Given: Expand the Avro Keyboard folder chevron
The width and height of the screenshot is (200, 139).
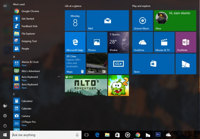Looking at the screenshot, I should 59,77.
